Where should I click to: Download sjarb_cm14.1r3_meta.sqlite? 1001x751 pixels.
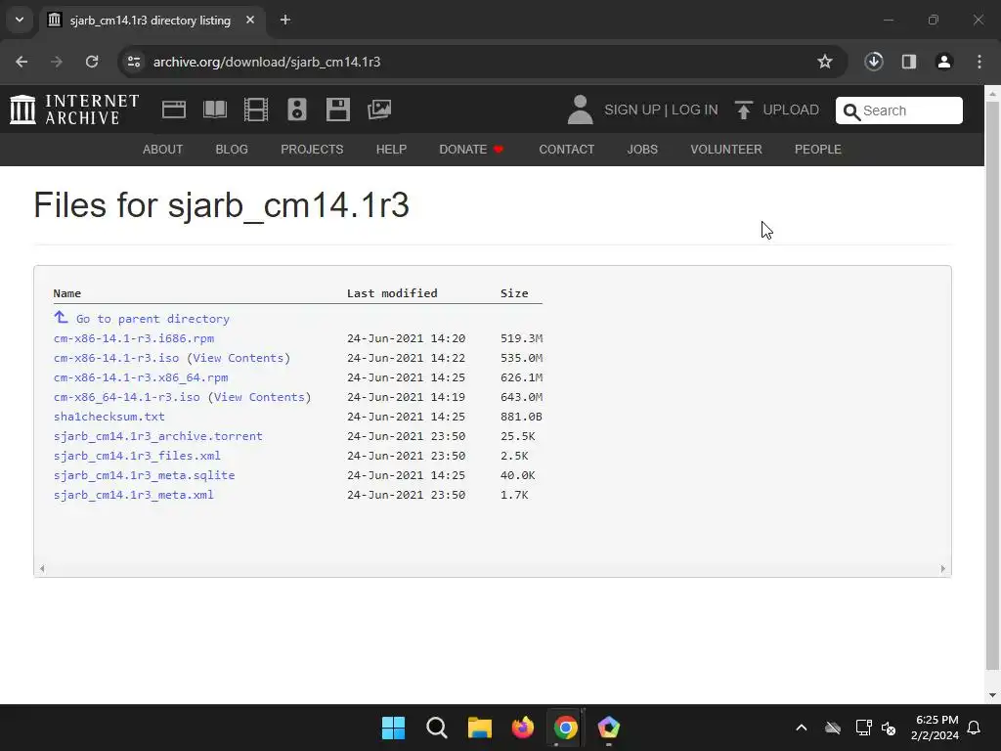pos(145,475)
